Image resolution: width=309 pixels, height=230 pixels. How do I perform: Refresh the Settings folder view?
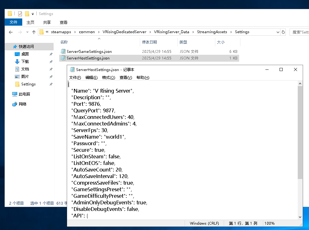283,32
